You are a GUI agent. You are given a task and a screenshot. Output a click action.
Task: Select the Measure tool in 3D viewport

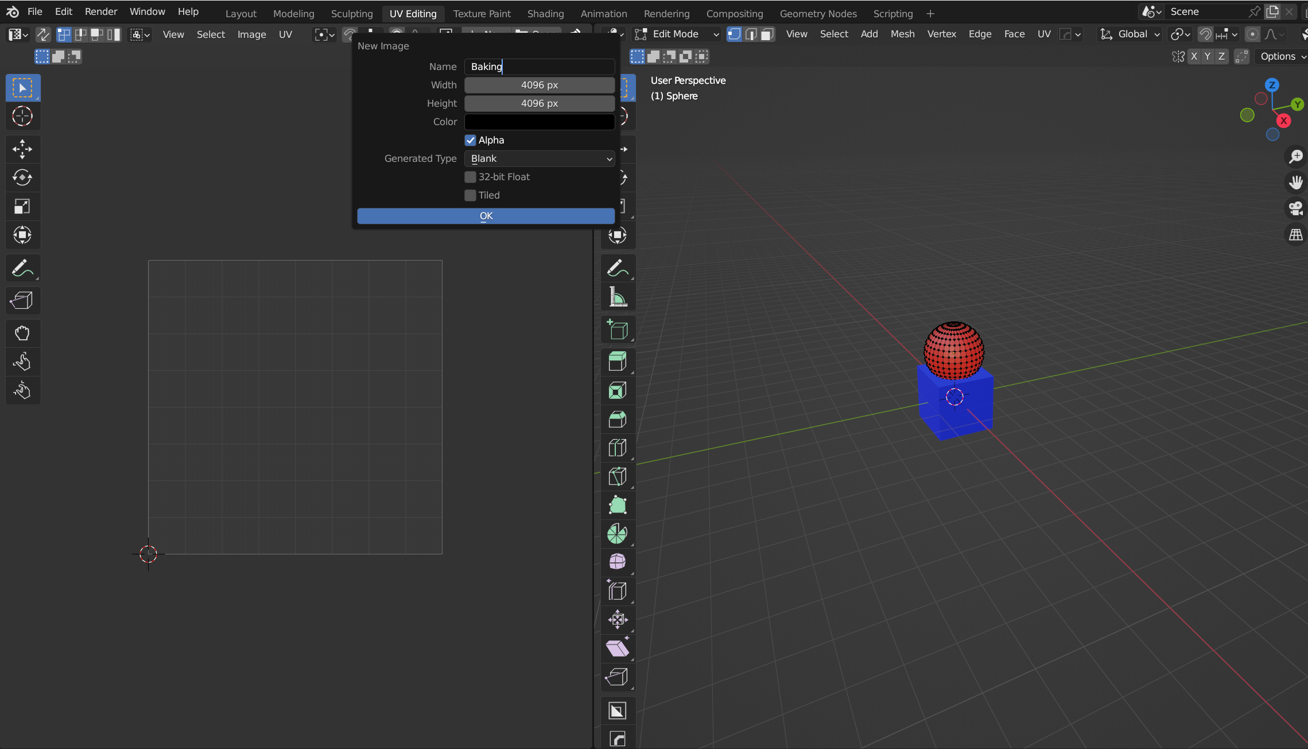tap(618, 297)
